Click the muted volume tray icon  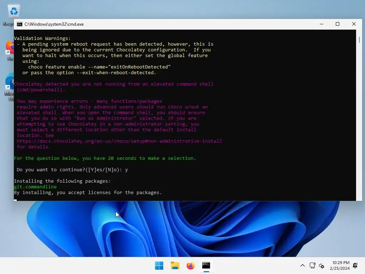pyautogui.click(x=322, y=265)
